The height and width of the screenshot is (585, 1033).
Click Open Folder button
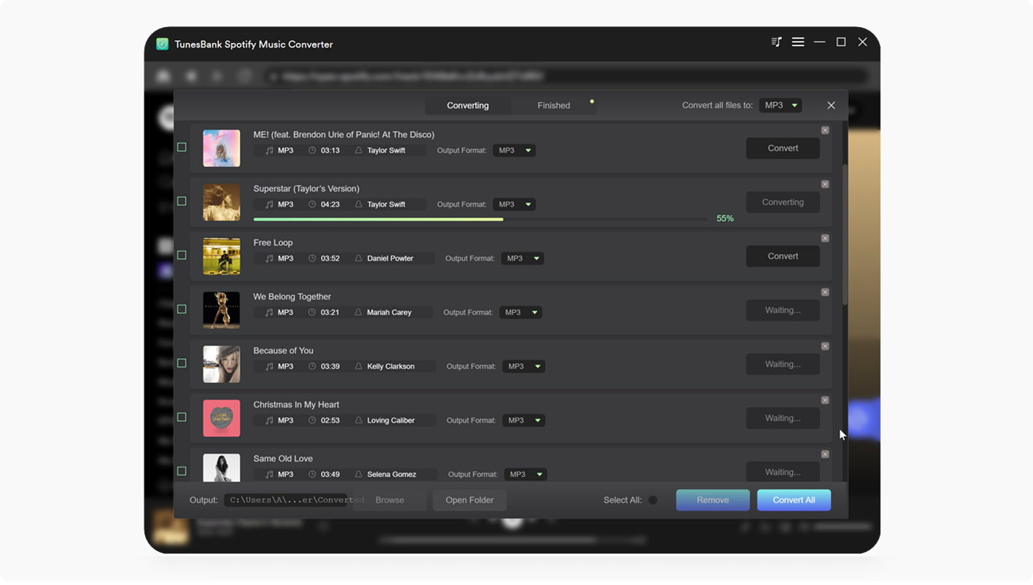470,500
